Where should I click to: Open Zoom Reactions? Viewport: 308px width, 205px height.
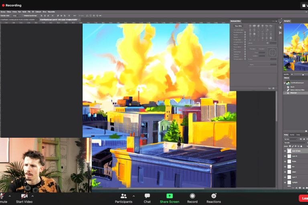pyautogui.click(x=214, y=198)
